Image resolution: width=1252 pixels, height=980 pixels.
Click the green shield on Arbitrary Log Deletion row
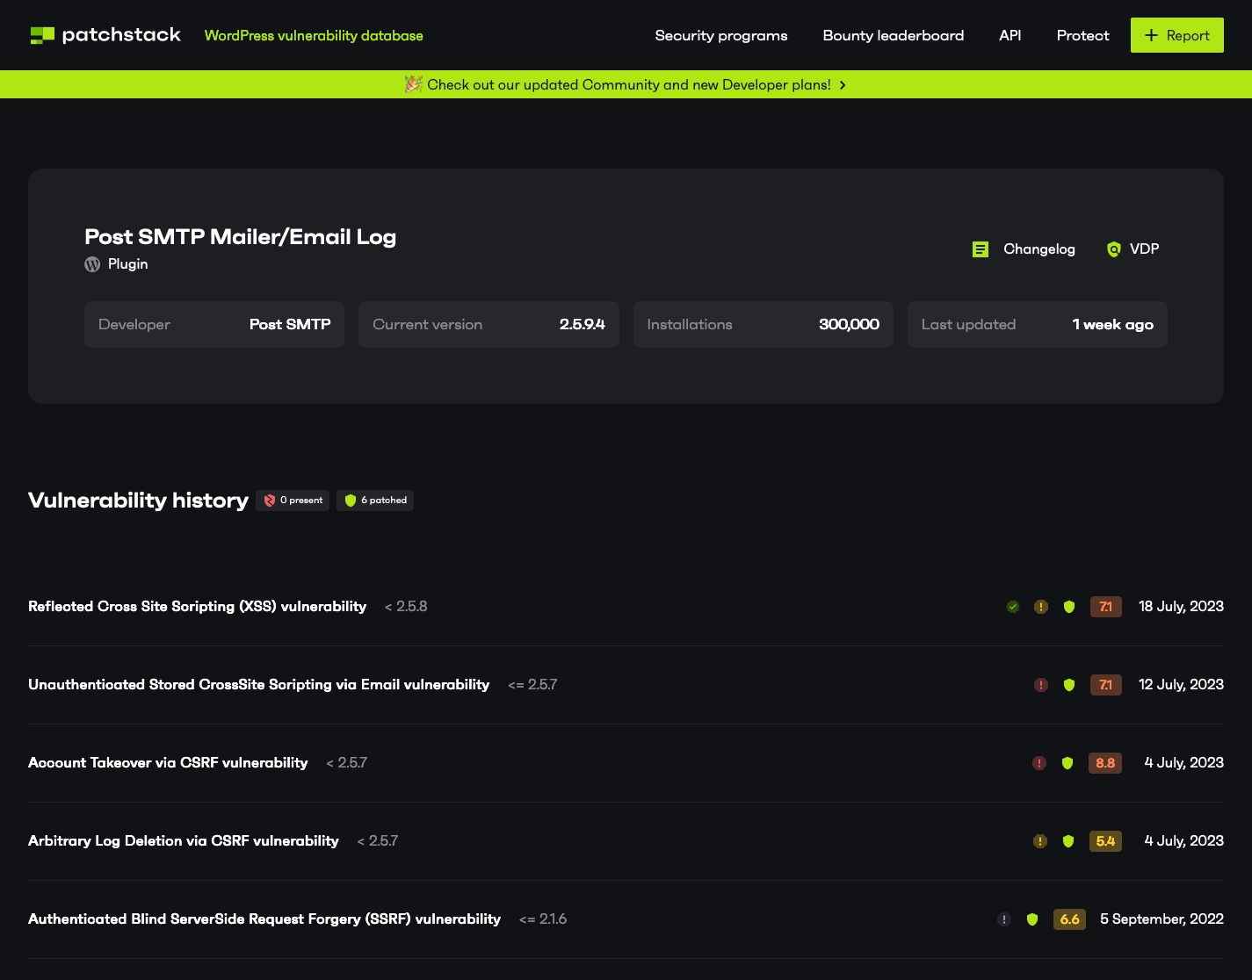[1068, 841]
